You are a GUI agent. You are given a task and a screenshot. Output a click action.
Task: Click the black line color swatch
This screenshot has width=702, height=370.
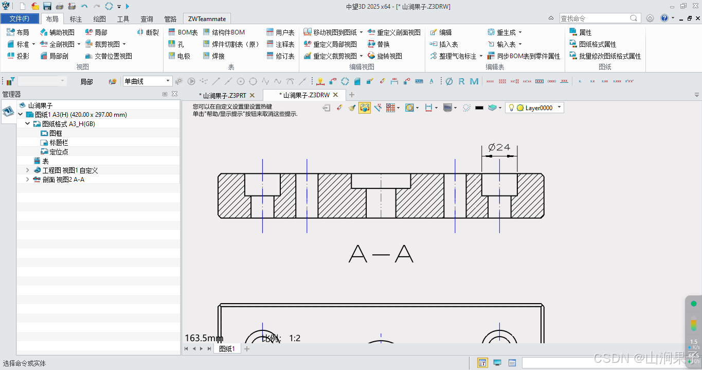479,108
